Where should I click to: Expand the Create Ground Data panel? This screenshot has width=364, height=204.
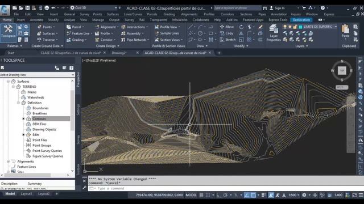[x=47, y=46]
